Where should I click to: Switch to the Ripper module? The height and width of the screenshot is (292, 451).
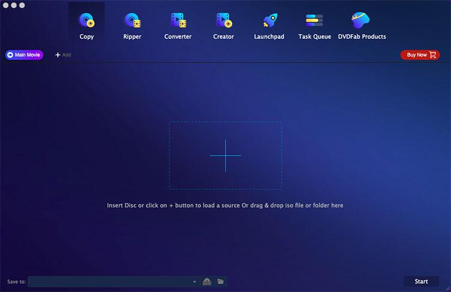click(132, 25)
